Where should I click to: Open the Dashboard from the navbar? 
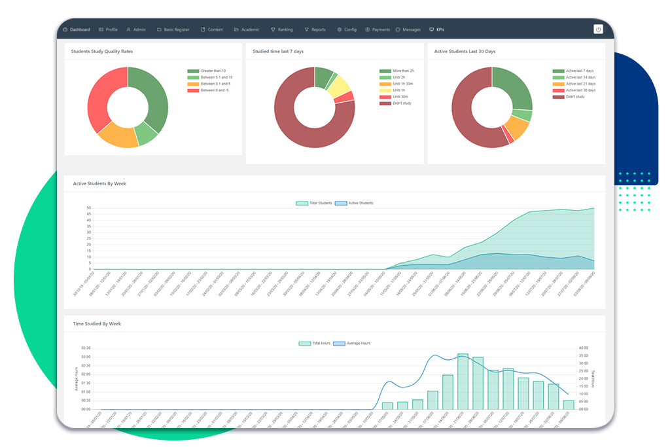click(76, 29)
